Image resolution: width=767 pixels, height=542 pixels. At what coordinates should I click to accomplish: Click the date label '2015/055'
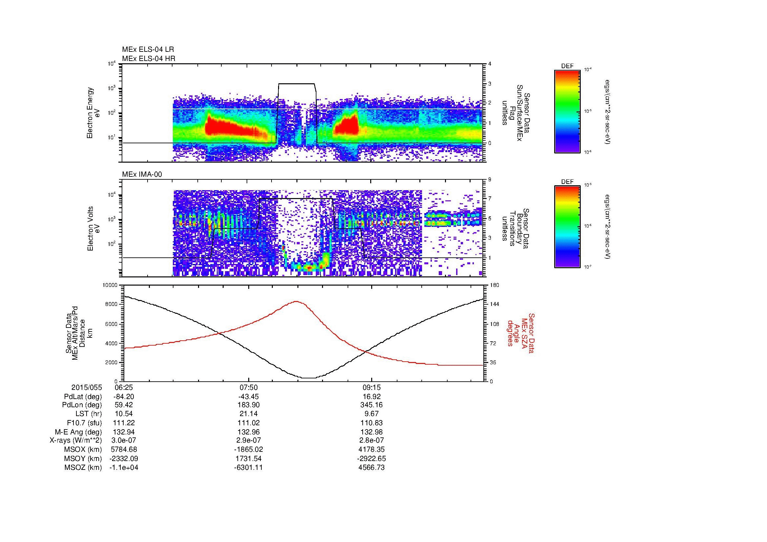point(86,387)
